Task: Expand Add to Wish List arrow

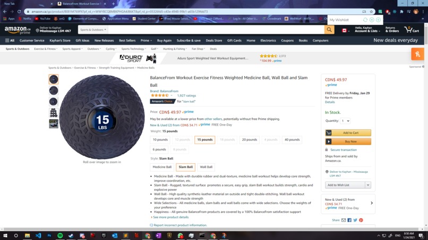Action: tap(368, 185)
